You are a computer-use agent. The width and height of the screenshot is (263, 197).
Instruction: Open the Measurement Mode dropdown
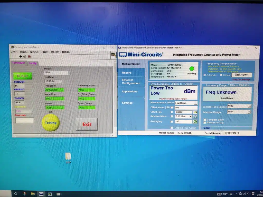click(195, 103)
